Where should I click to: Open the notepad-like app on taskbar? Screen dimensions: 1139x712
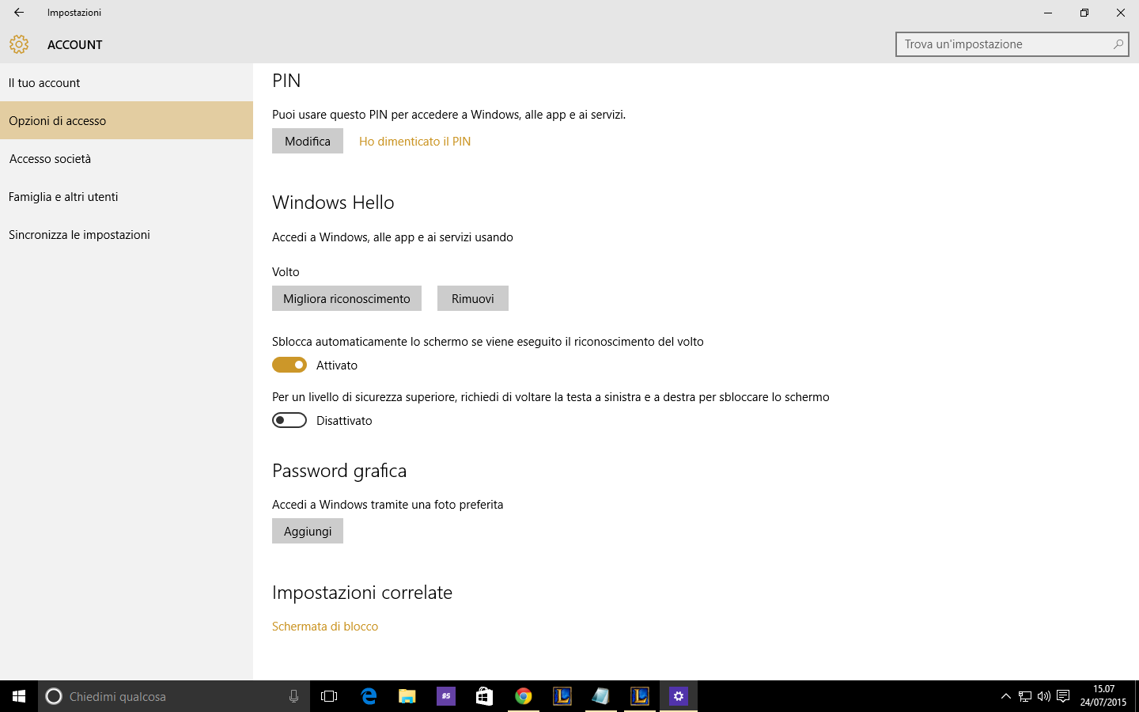coord(600,696)
